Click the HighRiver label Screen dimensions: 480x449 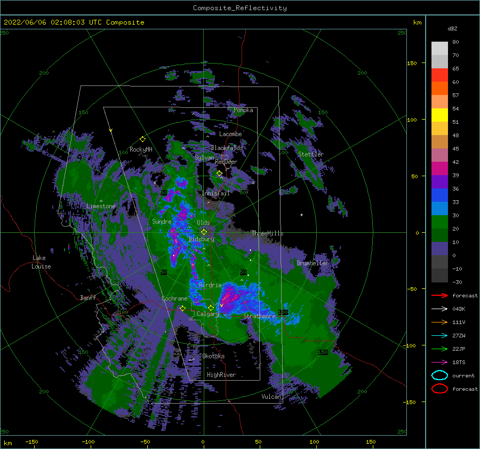click(x=221, y=375)
